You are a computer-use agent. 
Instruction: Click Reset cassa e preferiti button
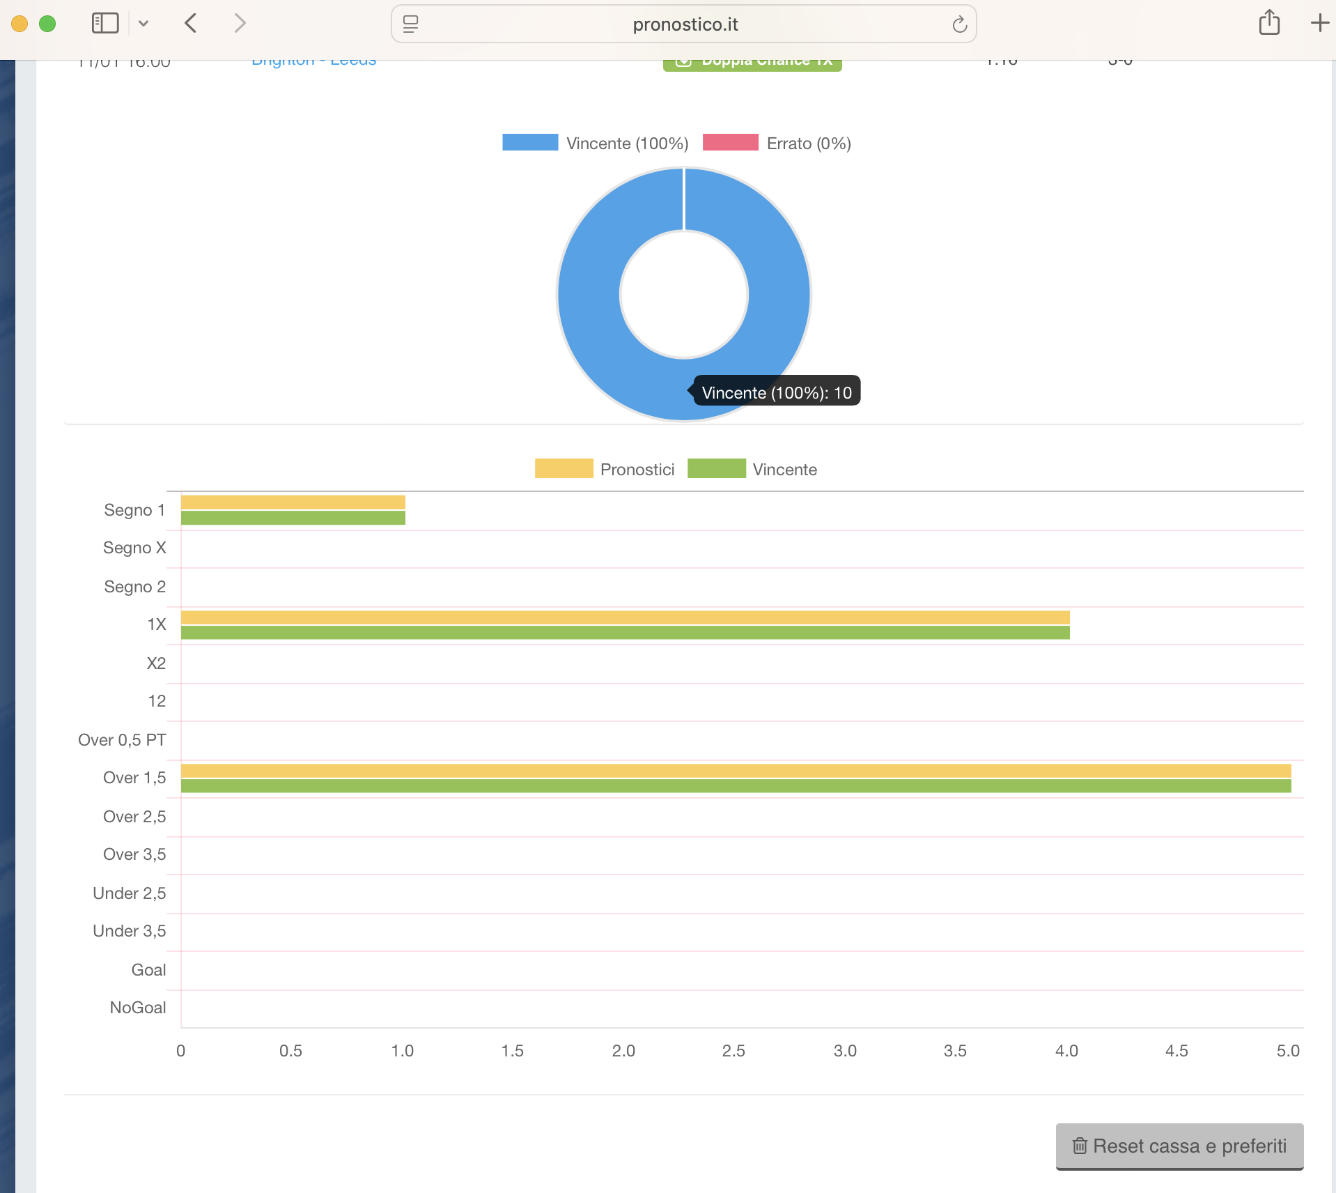click(x=1179, y=1146)
